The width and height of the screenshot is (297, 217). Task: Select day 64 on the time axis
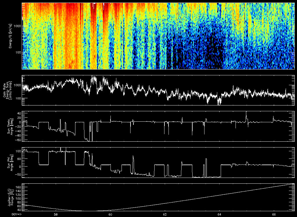click(x=219, y=214)
